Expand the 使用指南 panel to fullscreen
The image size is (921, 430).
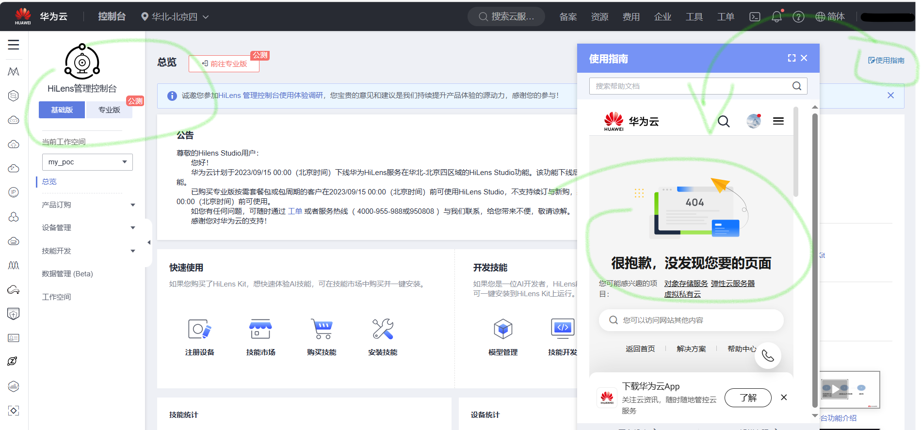click(x=792, y=58)
